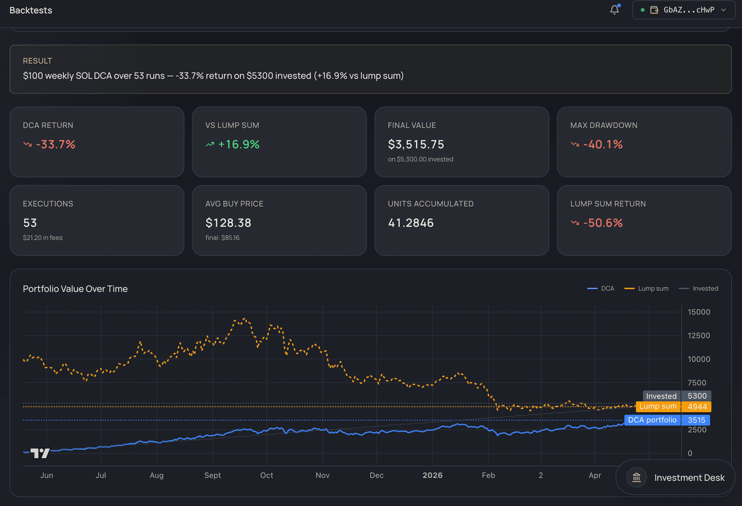Click the Nov label on time axis
742x506 pixels.
tap(322, 475)
